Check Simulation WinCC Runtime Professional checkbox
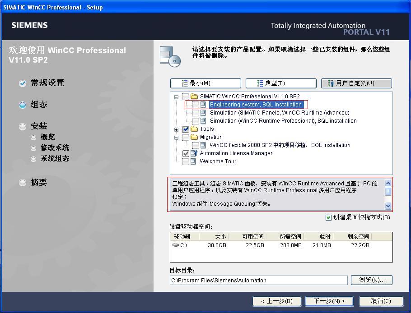Image resolution: width=411 pixels, height=313 pixels. point(196,121)
